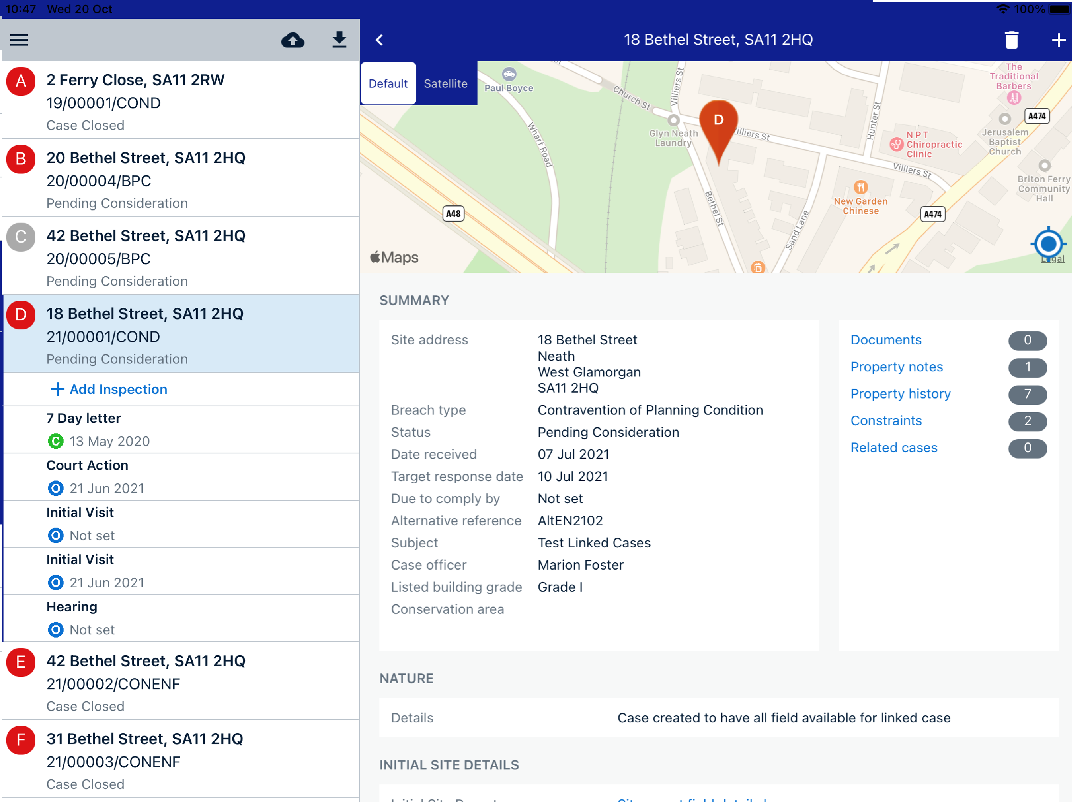Tap the Jerusalem Baptist Church marker
Screen dimensions: 1072x804
pyautogui.click(x=1005, y=119)
